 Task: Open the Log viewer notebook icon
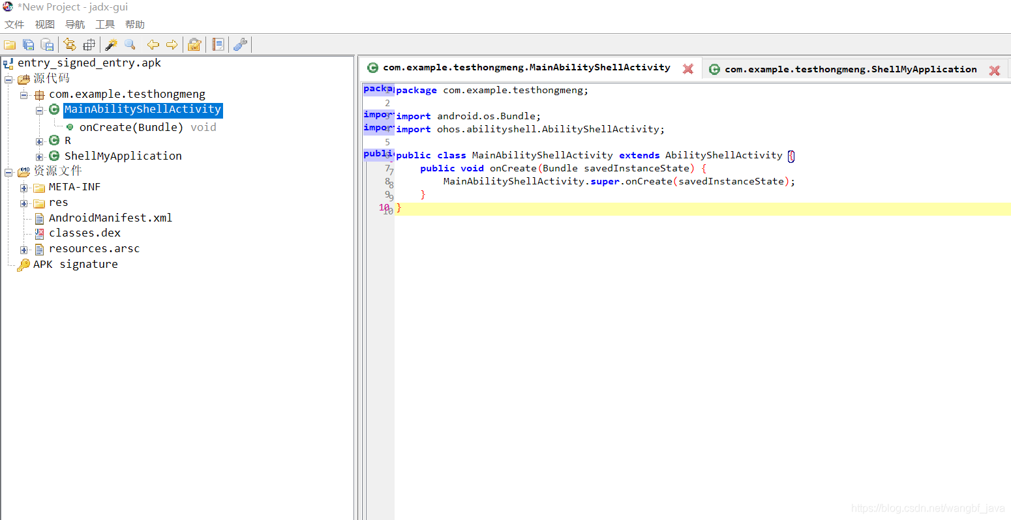click(x=219, y=44)
